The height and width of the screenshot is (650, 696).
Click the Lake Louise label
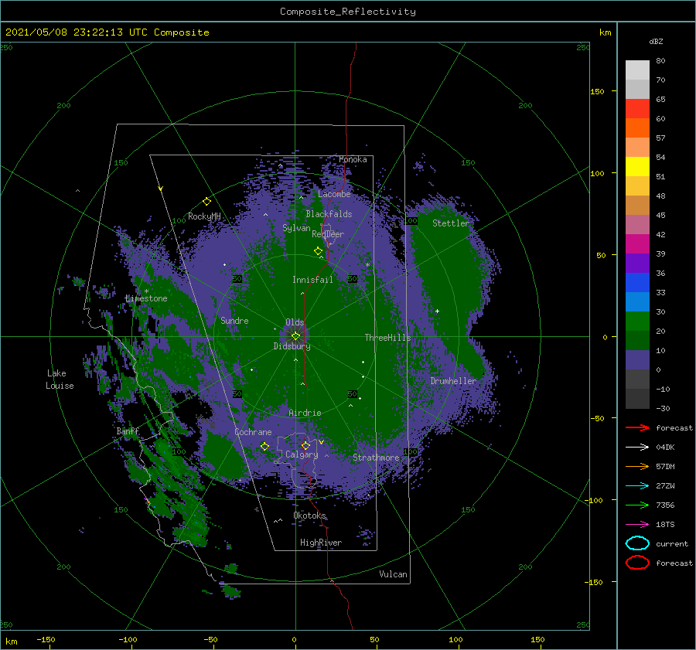[x=60, y=379]
